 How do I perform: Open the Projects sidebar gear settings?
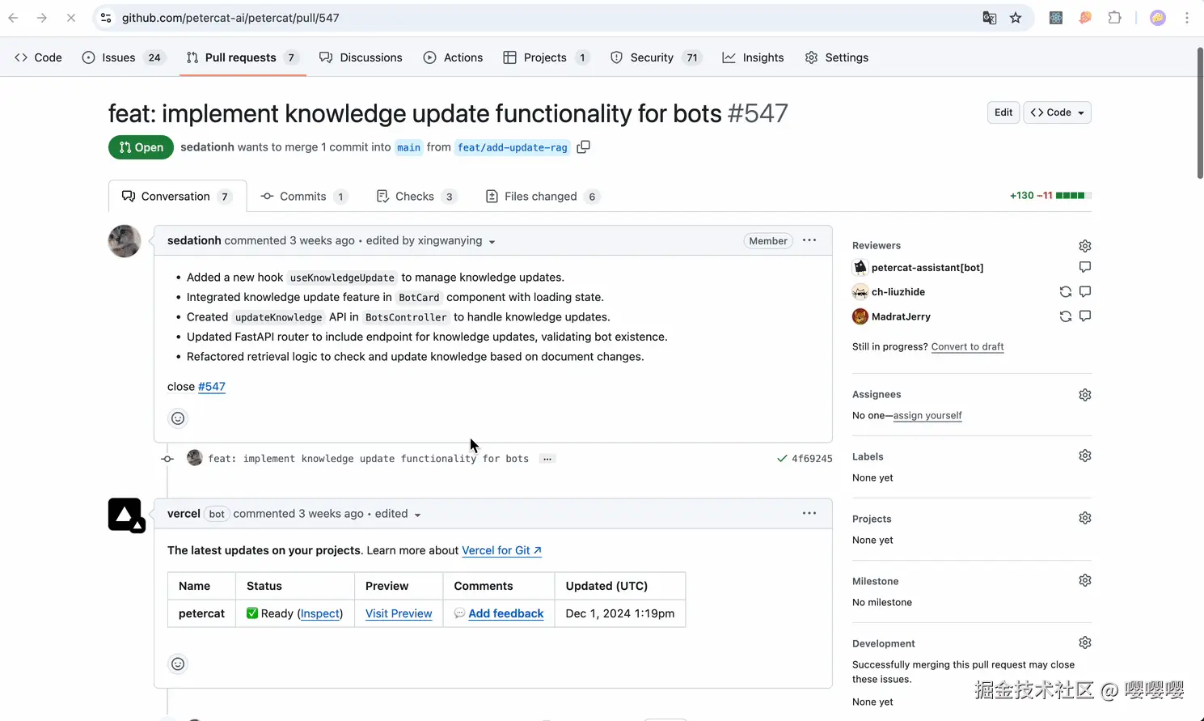[x=1085, y=519]
